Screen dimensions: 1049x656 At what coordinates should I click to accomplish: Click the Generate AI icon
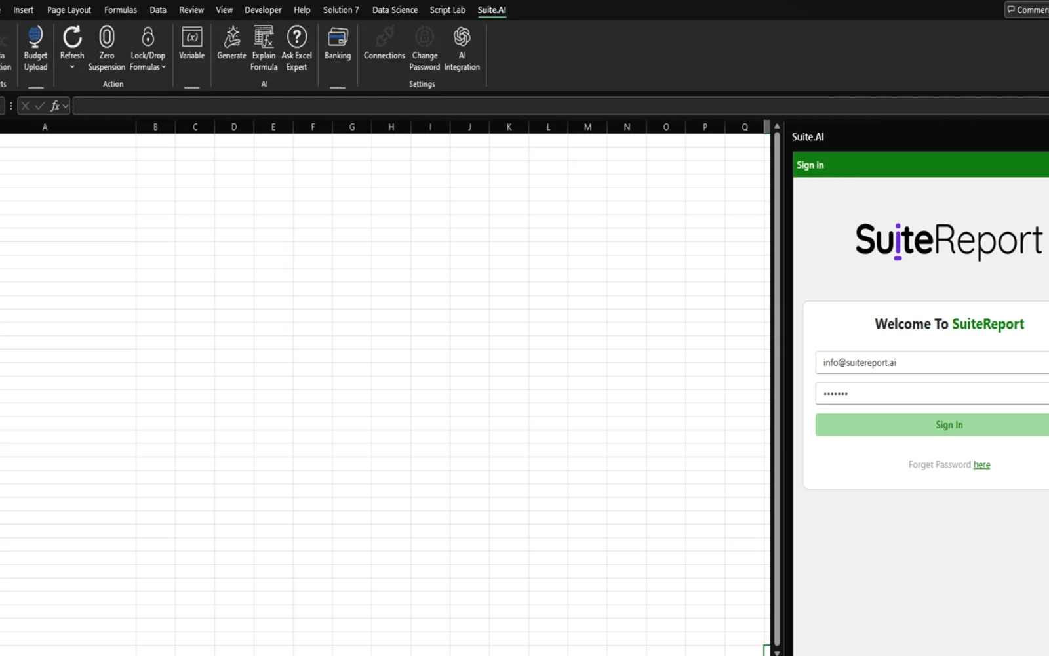231,37
